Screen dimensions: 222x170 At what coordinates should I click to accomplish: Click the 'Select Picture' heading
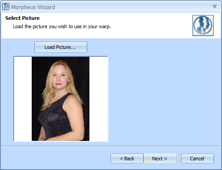[x=22, y=18]
